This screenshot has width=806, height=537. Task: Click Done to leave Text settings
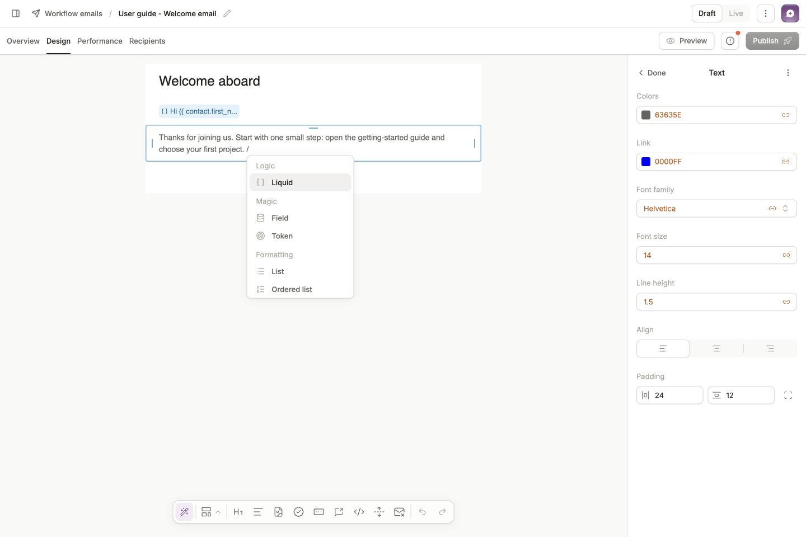pyautogui.click(x=652, y=73)
